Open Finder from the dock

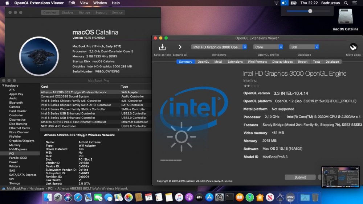(x=48, y=197)
